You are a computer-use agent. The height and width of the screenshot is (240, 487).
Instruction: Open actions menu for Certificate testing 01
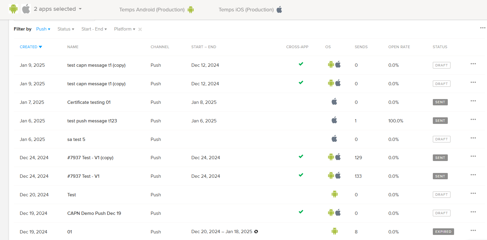click(x=473, y=101)
